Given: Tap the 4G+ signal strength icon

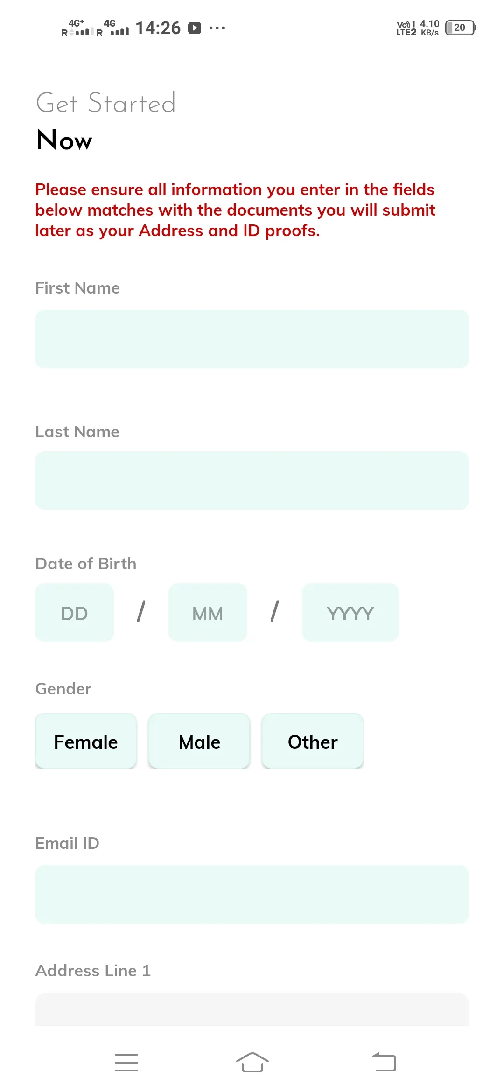Looking at the screenshot, I should coord(77,28).
